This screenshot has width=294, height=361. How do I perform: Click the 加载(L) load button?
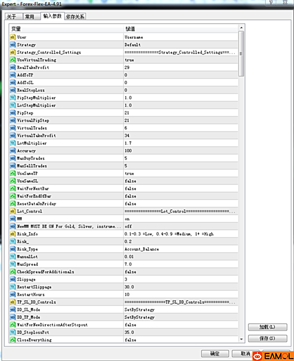(268, 327)
